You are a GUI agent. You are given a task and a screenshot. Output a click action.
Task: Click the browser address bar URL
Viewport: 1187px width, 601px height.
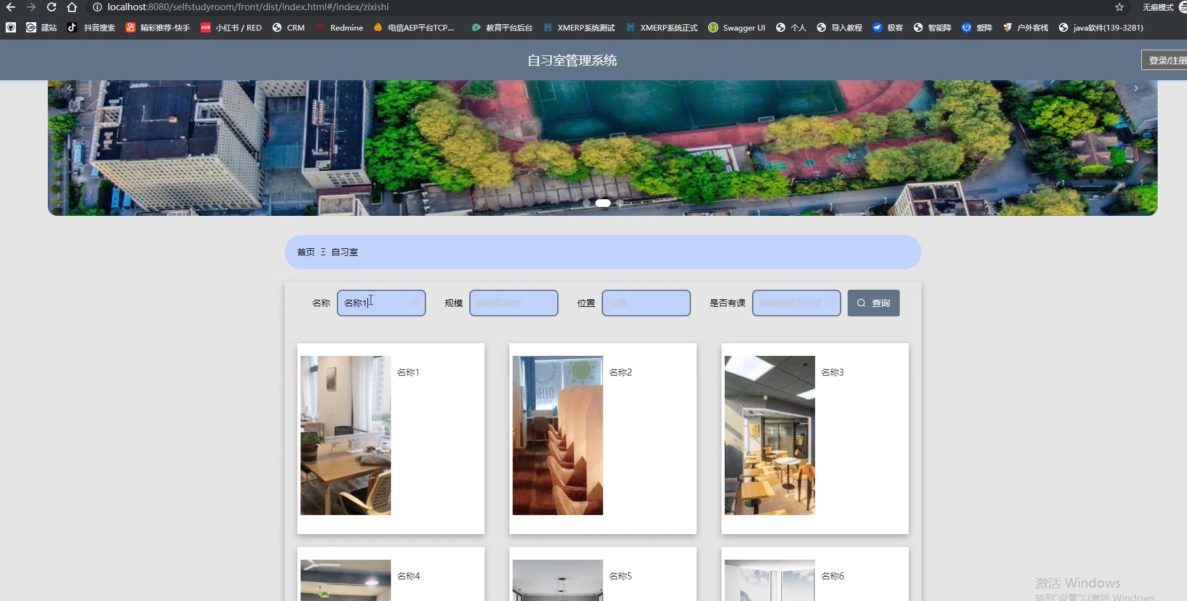click(x=248, y=7)
